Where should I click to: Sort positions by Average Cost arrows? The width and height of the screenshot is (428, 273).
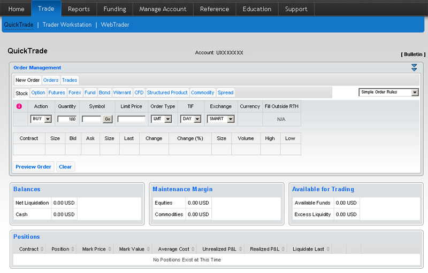pos(194,249)
